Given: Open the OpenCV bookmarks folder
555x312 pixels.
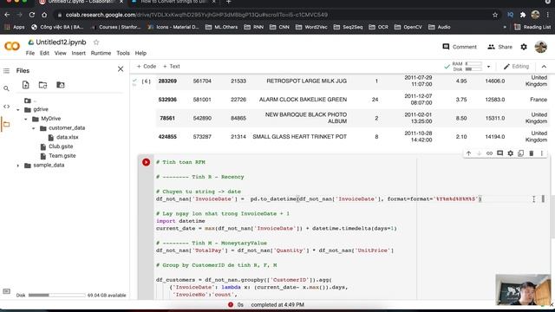Looking at the screenshot, I should tap(408, 27).
